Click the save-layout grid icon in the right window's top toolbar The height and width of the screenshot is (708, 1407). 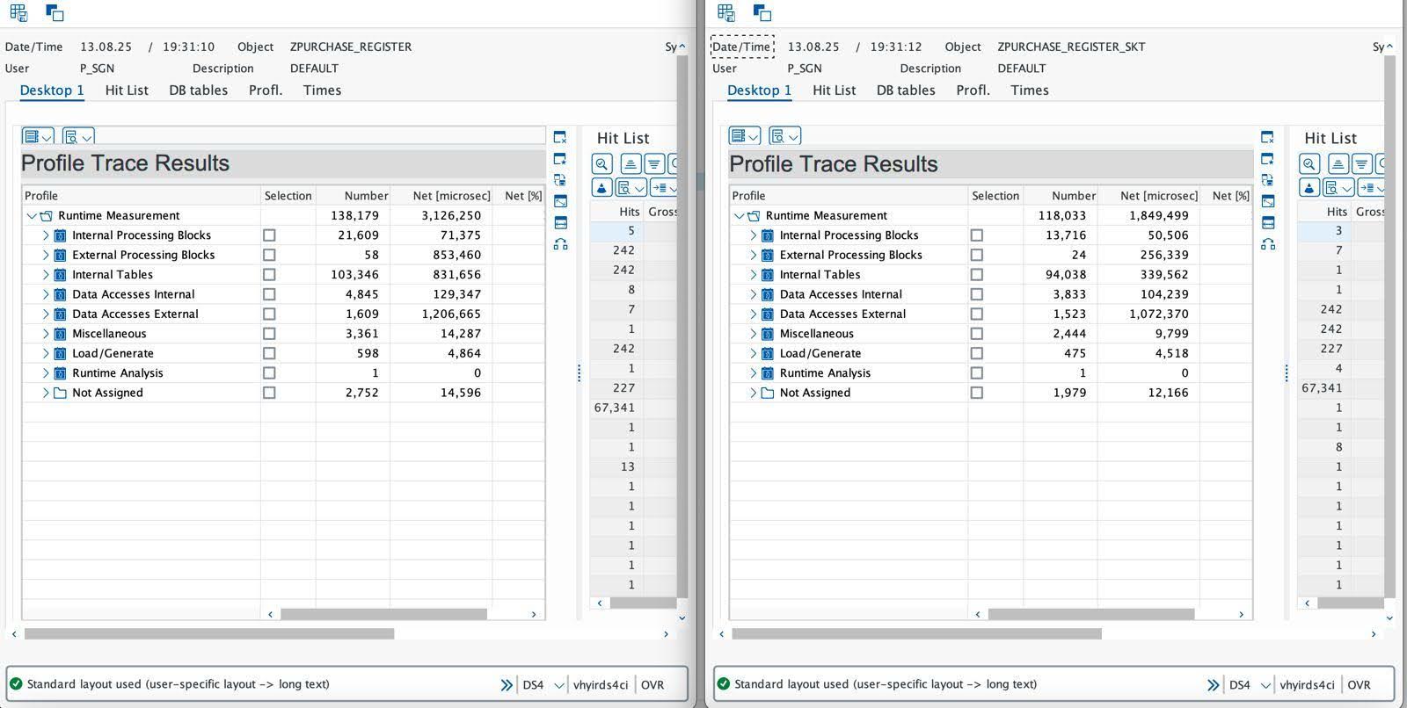pos(725,12)
